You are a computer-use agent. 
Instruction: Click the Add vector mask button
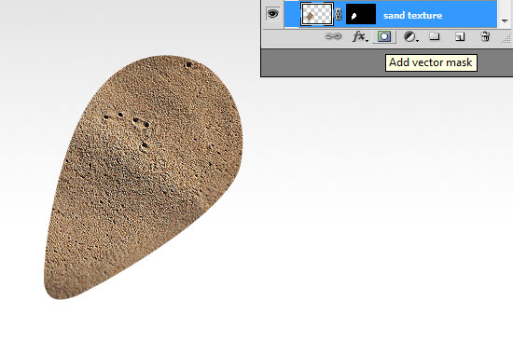pyautogui.click(x=384, y=36)
